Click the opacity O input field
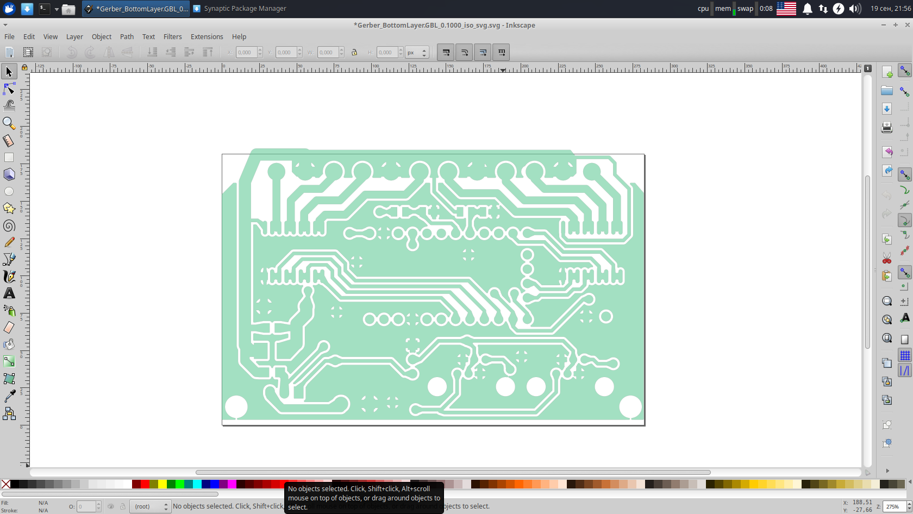 point(86,506)
